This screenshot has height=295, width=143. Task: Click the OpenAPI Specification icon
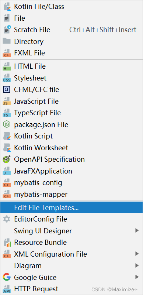(x=7, y=159)
